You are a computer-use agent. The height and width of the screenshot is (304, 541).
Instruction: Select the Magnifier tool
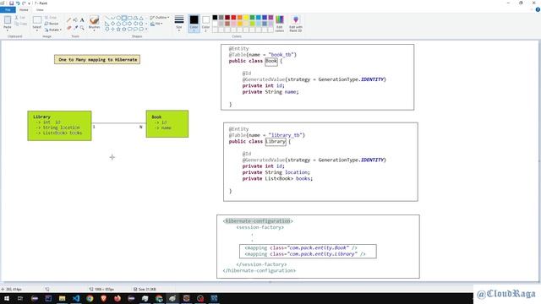coord(82,28)
